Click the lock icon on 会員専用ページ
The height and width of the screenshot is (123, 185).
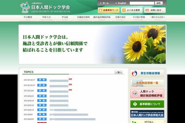pos(101,10)
